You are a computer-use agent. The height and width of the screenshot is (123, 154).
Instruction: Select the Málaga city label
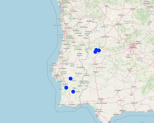[123, 111]
